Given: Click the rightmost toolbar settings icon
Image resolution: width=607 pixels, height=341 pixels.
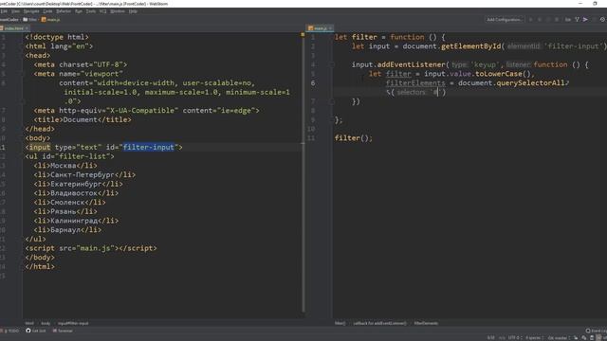Looking at the screenshot, I should (x=602, y=19).
